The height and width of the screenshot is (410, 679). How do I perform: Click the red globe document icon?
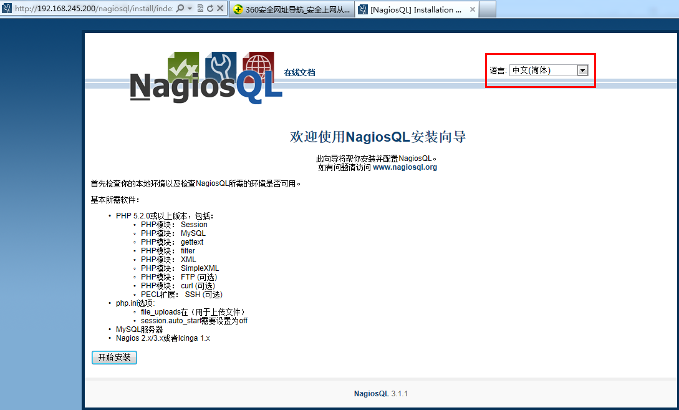[259, 66]
